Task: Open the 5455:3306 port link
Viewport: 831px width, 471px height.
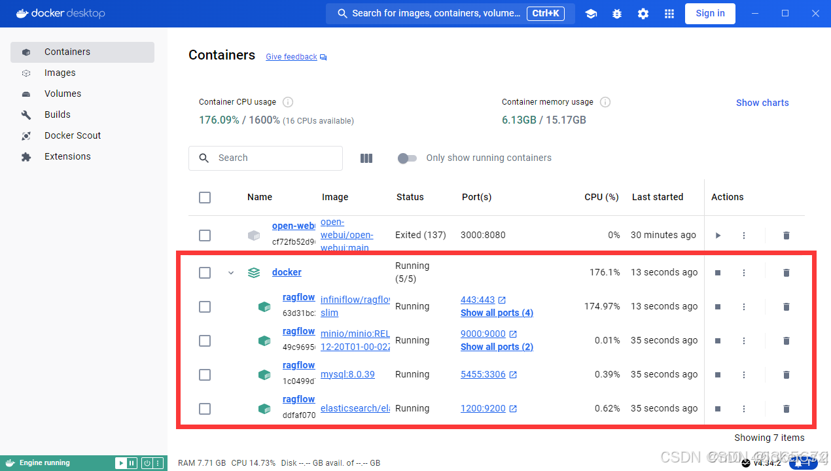Action: point(489,375)
